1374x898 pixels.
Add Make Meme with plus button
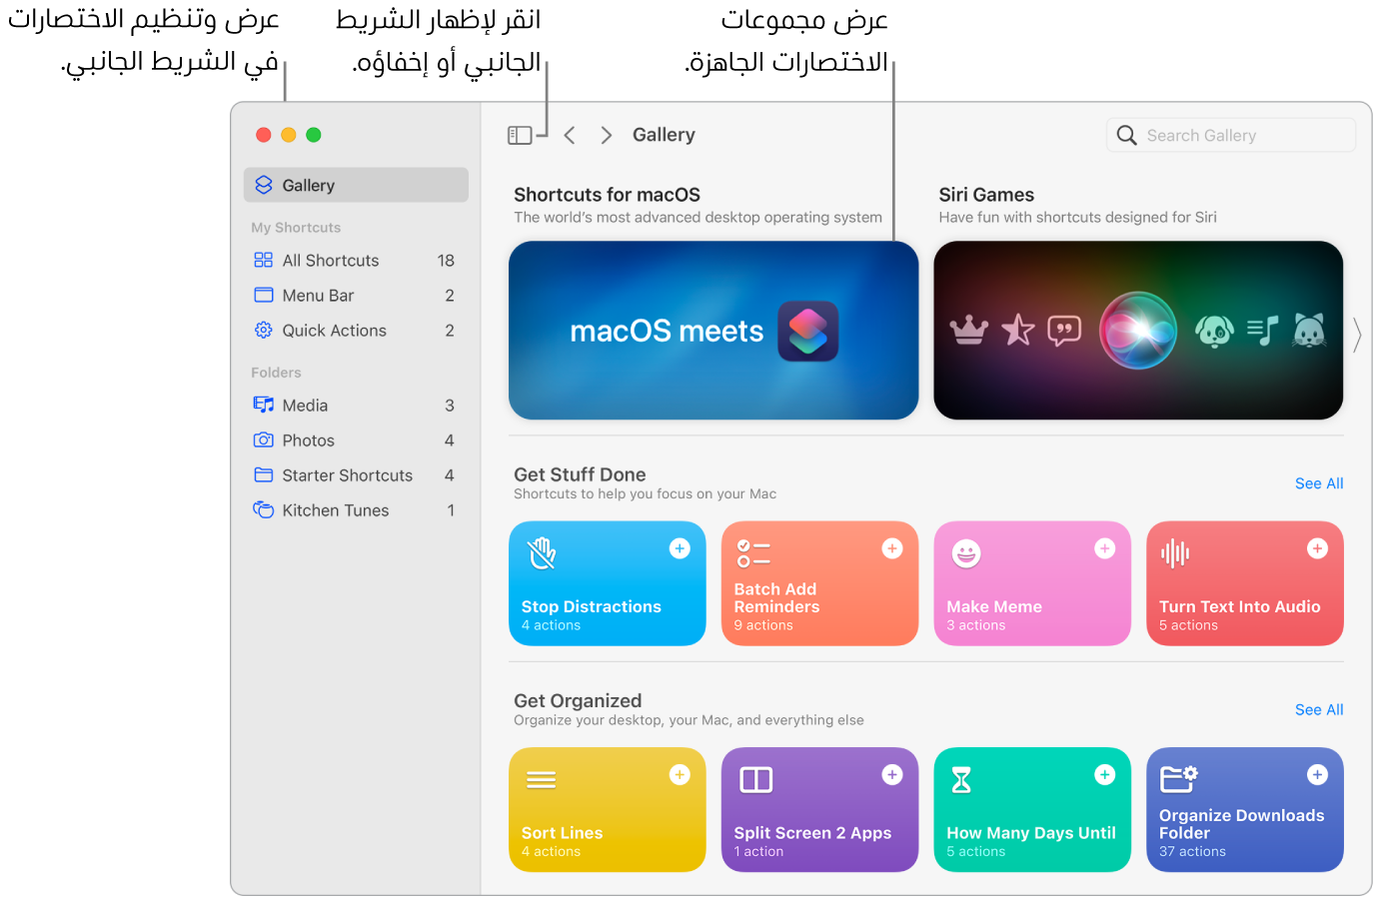pyautogui.click(x=1105, y=548)
